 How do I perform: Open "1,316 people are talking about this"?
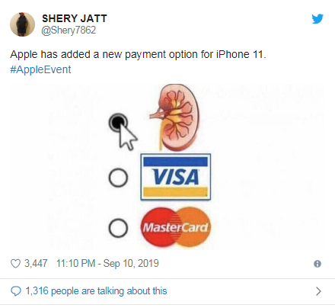click(x=96, y=291)
